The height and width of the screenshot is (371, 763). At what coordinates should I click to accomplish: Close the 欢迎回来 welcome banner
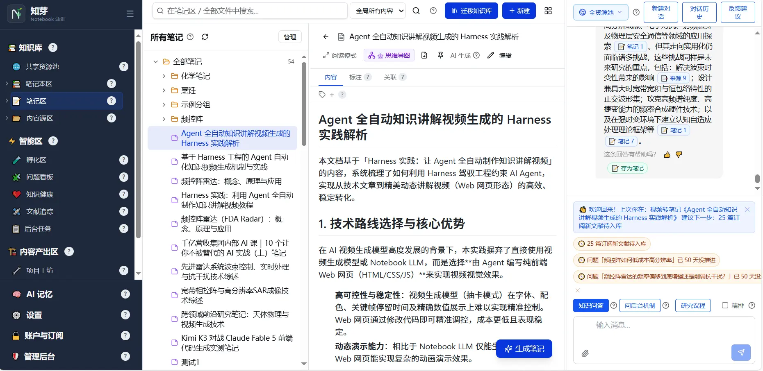(x=747, y=209)
